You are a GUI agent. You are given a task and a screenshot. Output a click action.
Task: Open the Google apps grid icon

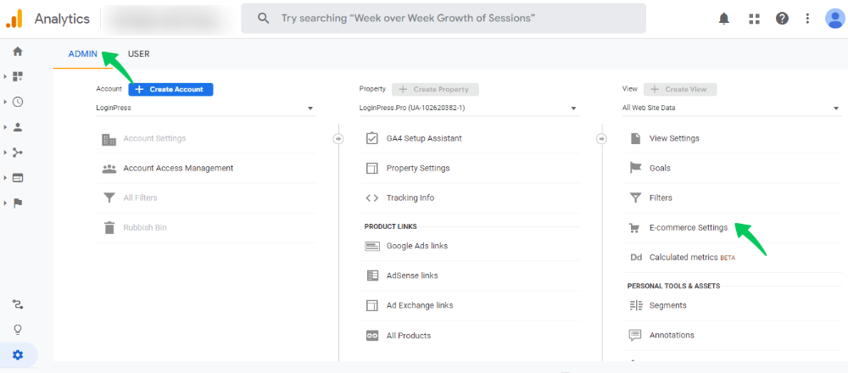pos(754,19)
